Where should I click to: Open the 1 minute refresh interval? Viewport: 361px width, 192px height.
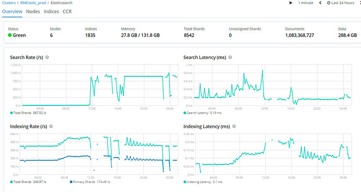(x=306, y=3)
